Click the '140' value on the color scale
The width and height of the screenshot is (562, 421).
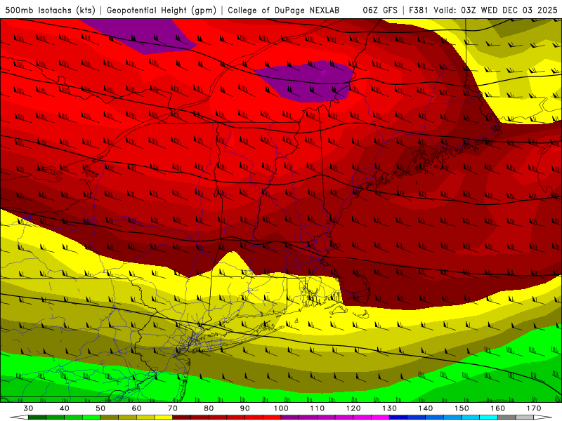pos(426,408)
